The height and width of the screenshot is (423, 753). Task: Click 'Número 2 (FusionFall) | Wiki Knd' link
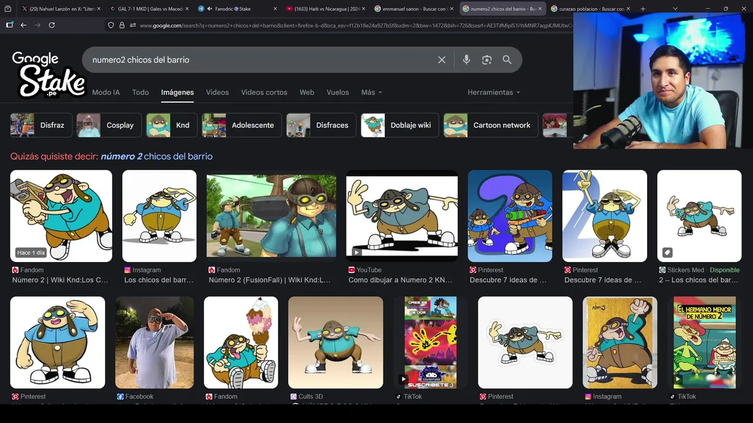coord(269,280)
